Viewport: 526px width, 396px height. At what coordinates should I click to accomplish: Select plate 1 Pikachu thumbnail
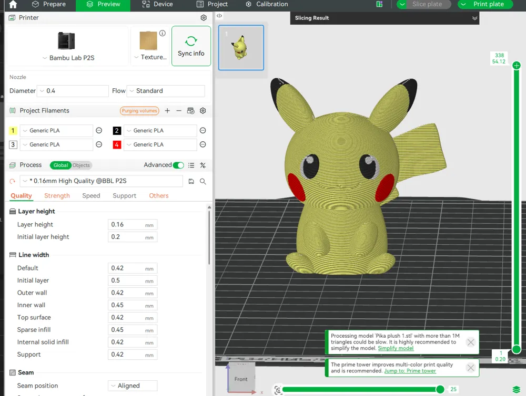(241, 48)
